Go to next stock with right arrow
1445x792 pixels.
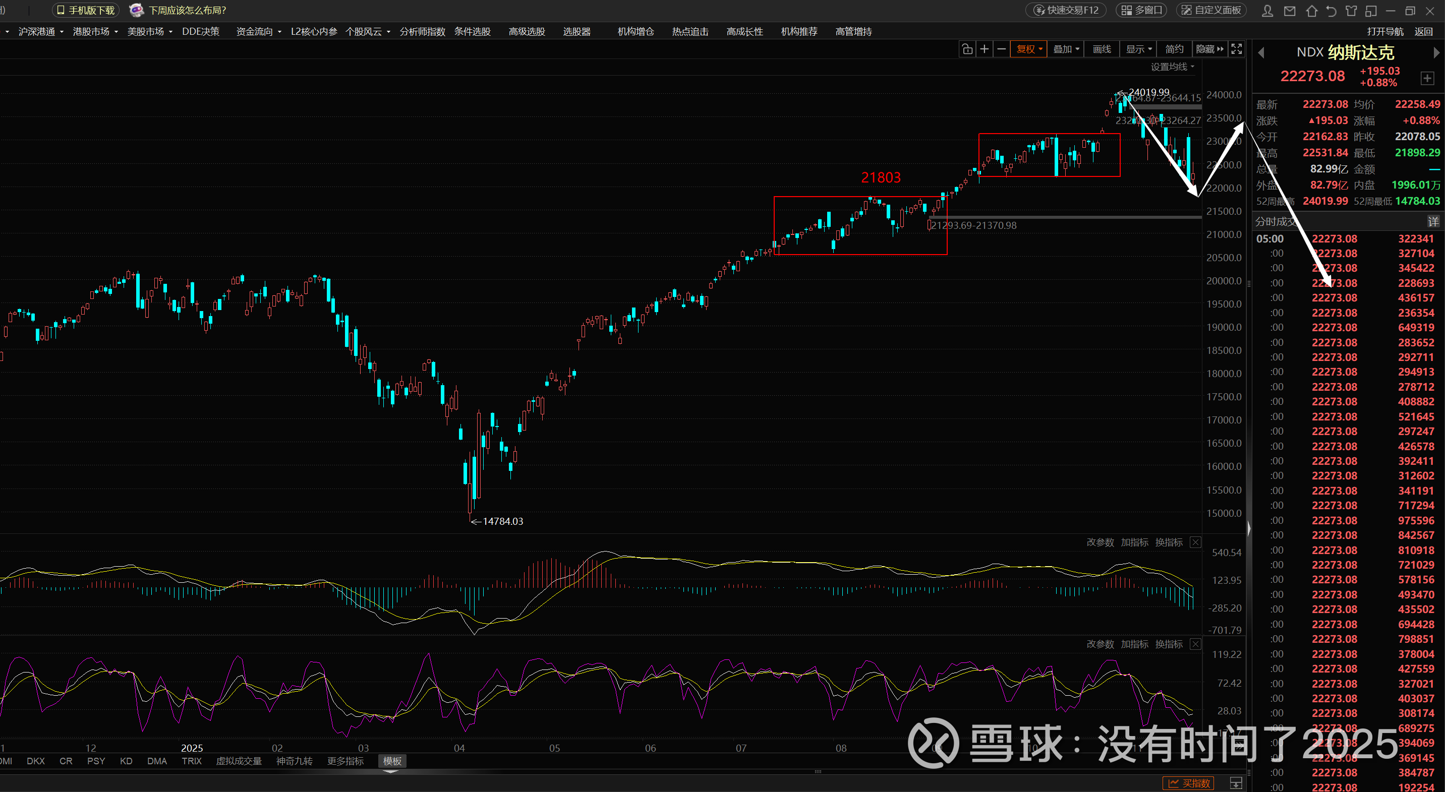coord(1436,53)
